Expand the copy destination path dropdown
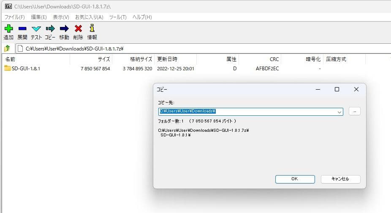 (x=339, y=112)
